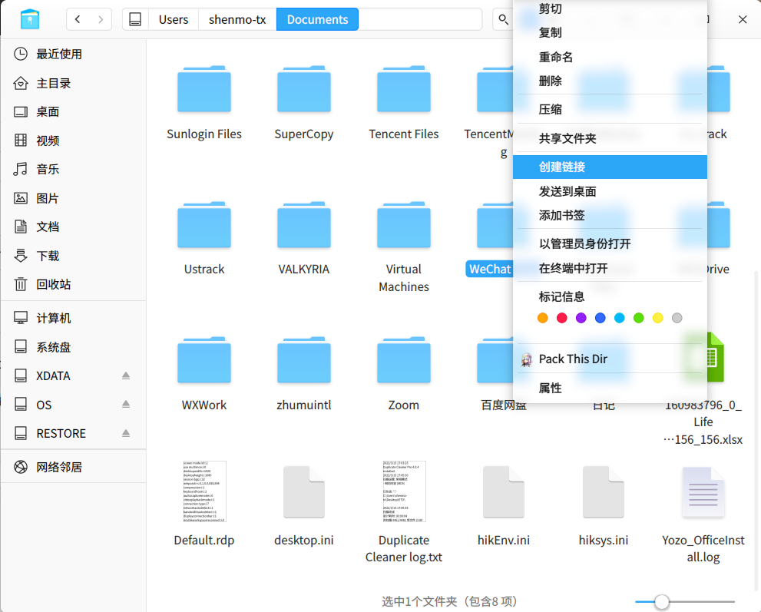Go to Home directory (主目录)
This screenshot has height=612, width=761.
pos(73,83)
